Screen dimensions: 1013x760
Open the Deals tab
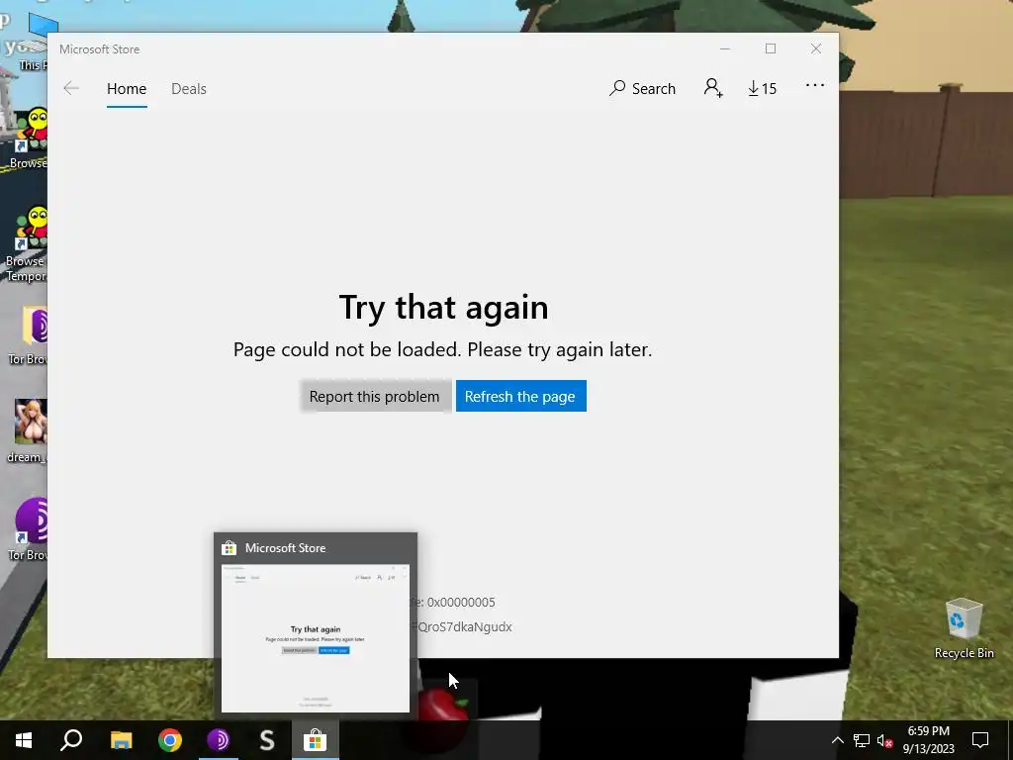pos(189,88)
